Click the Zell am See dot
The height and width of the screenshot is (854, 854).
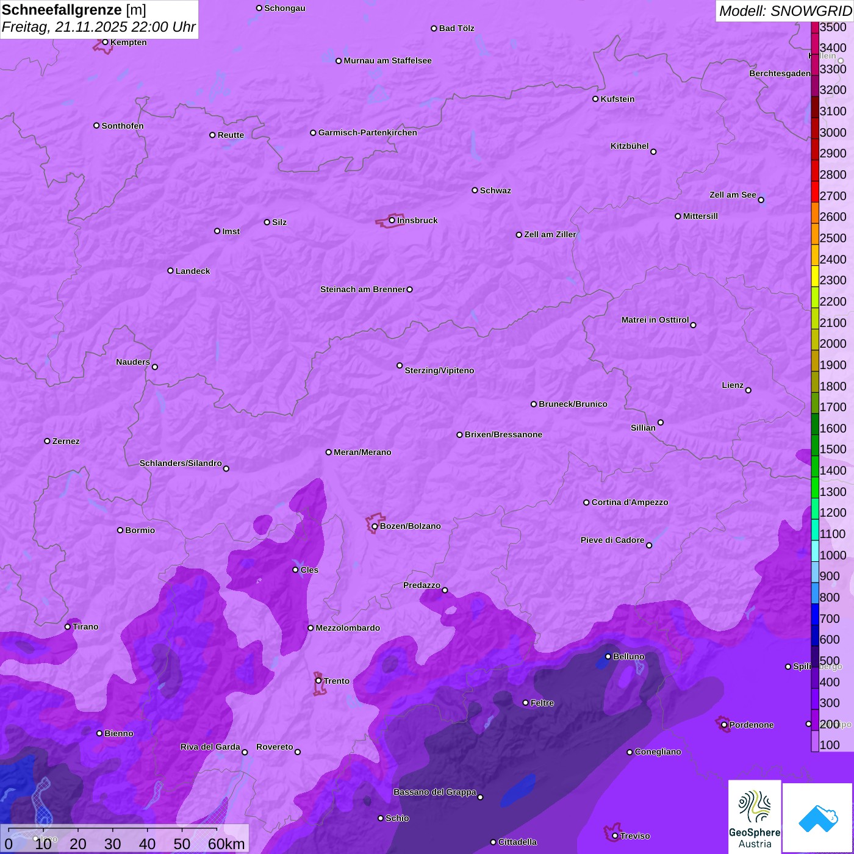click(x=761, y=200)
